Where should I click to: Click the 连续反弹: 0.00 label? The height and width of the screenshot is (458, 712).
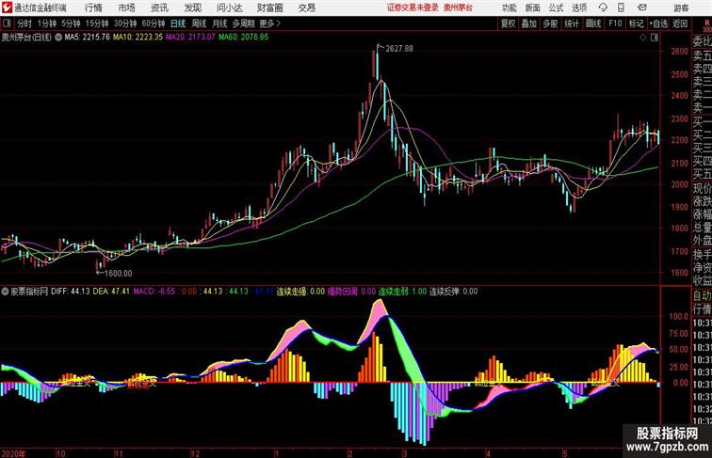point(454,292)
